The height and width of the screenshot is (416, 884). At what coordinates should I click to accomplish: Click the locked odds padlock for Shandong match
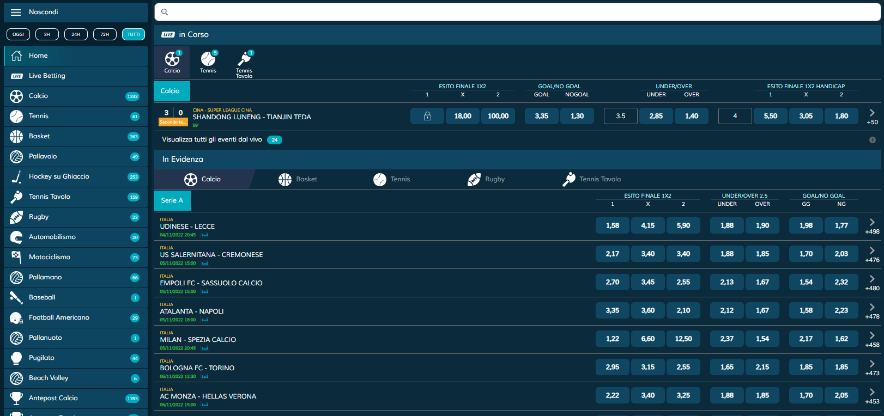coord(427,116)
